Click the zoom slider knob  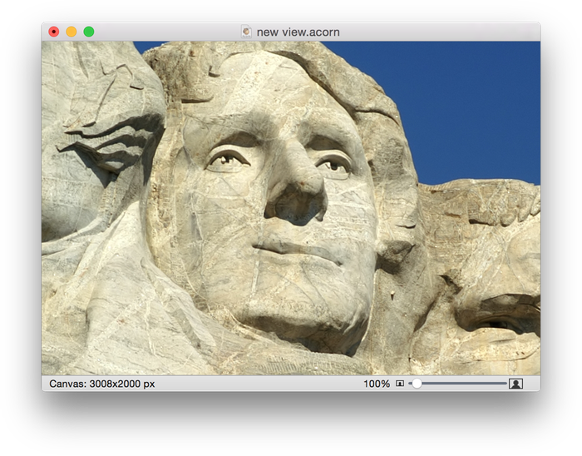coord(417,384)
